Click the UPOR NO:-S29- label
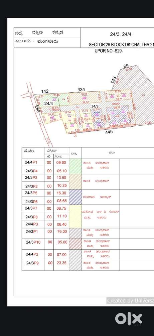The height and width of the screenshot is (336, 154). coord(109,51)
